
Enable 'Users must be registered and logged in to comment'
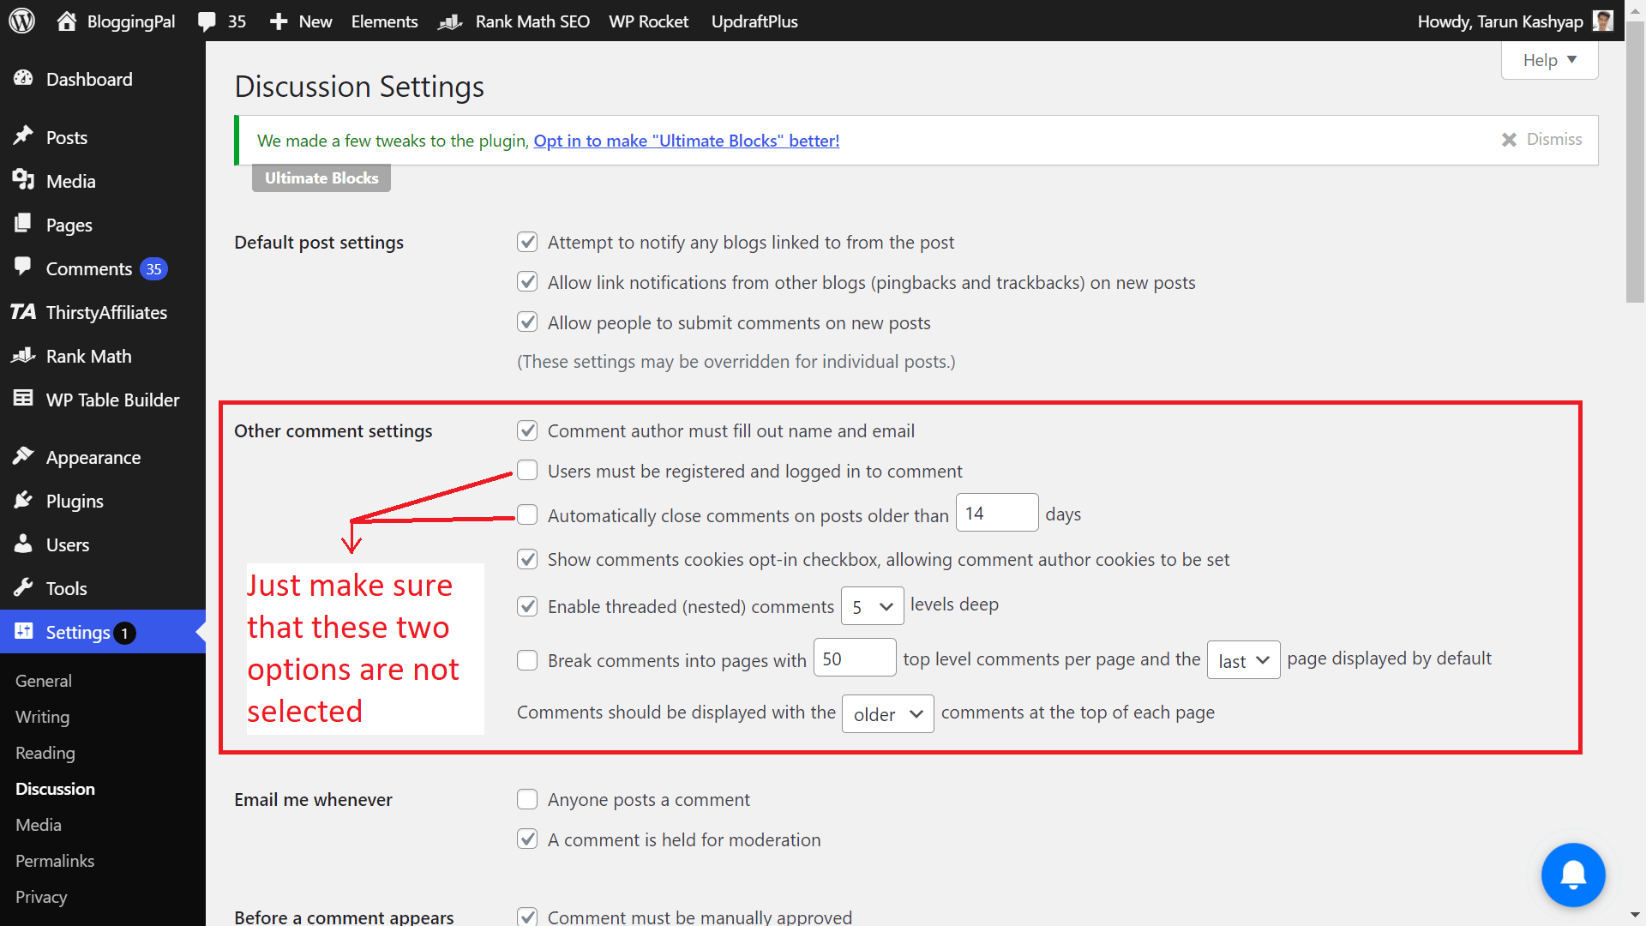527,471
